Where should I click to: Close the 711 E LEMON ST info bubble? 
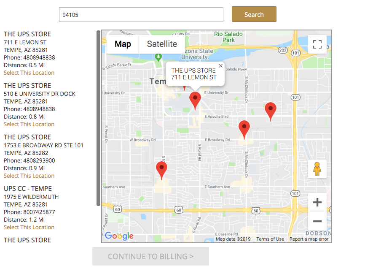point(220,66)
